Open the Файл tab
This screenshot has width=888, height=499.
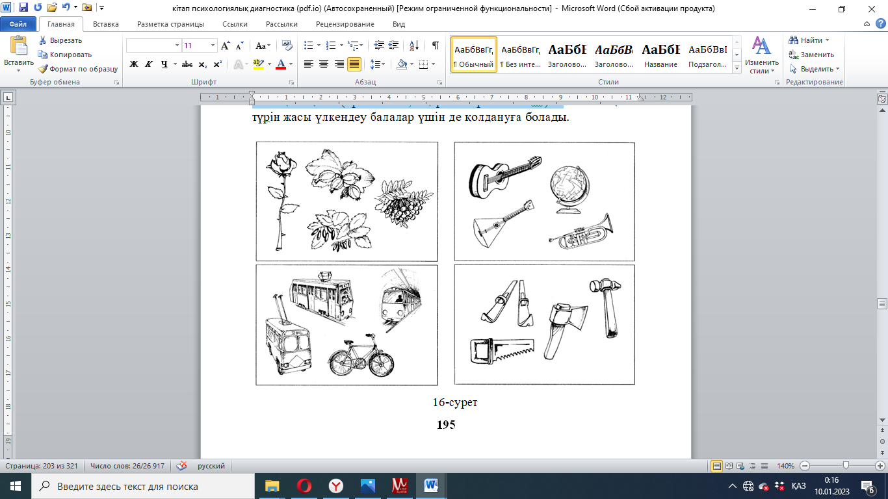point(18,24)
